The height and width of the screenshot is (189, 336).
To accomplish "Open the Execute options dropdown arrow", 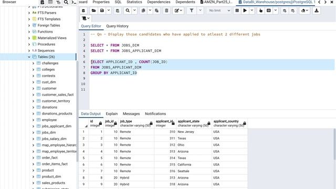I will coord(252,10).
